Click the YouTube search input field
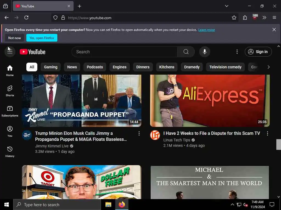The width and height of the screenshot is (281, 210). 125,52
